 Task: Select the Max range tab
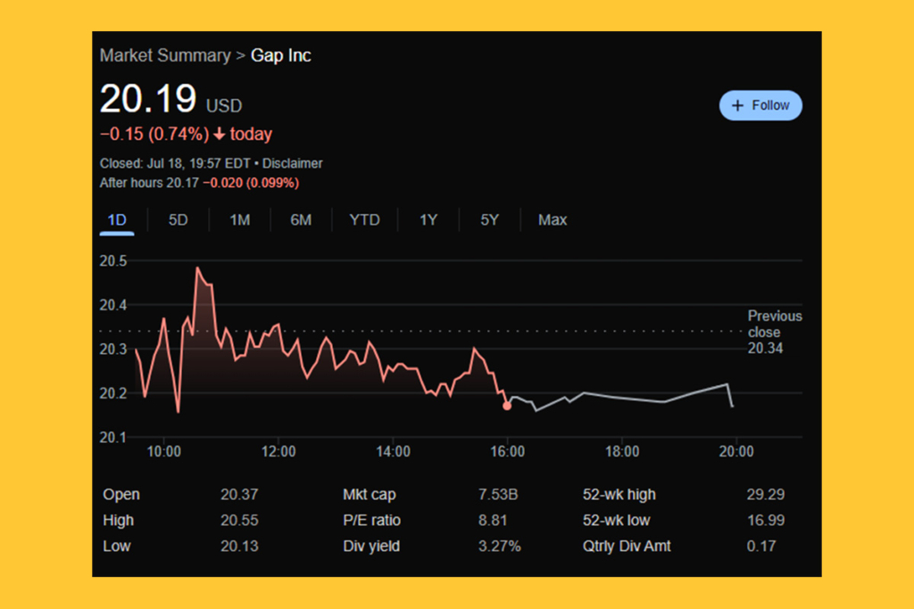pyautogui.click(x=553, y=220)
